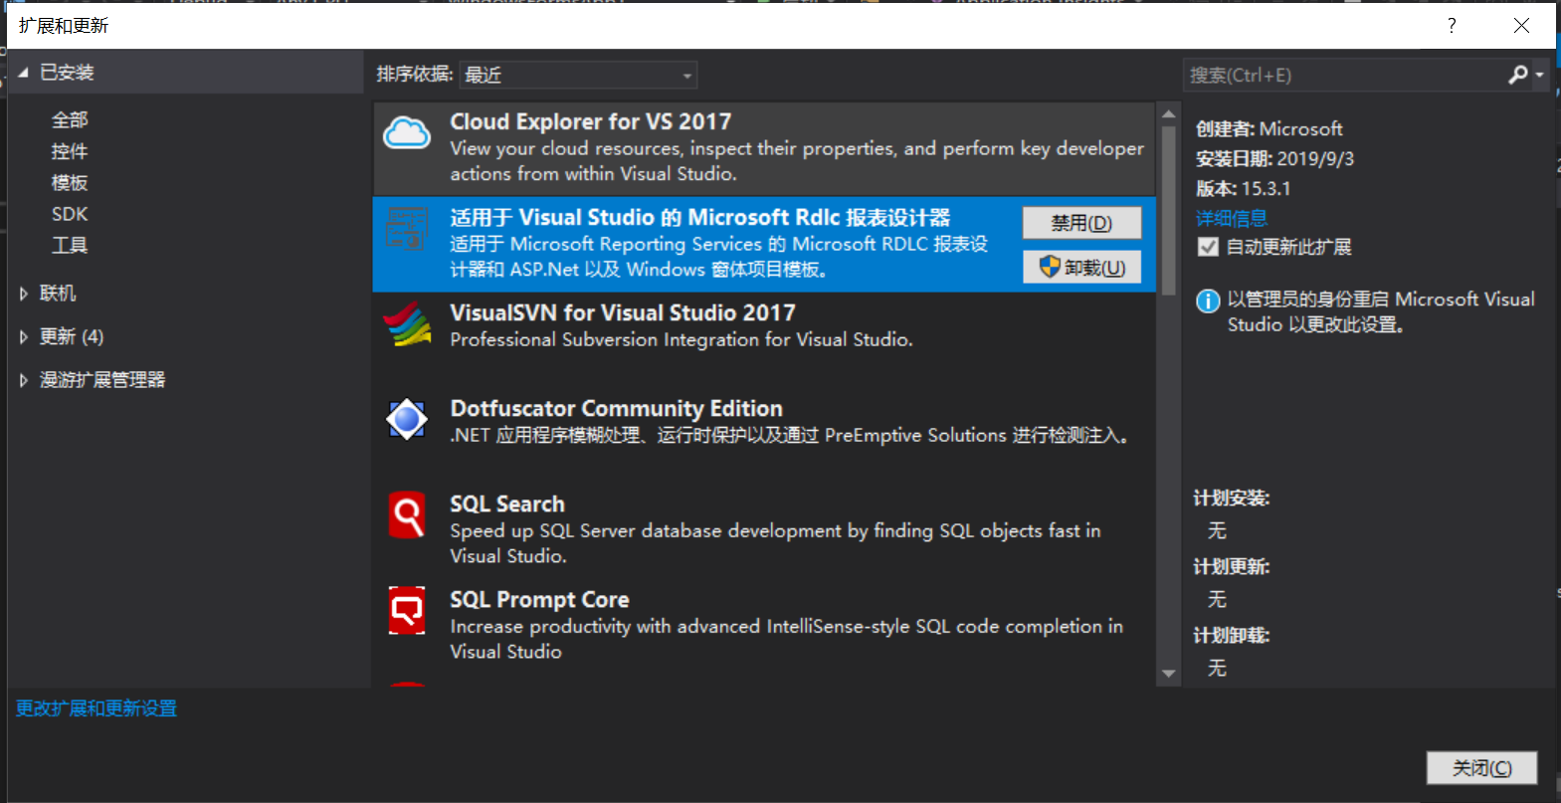
Task: Click the search magnifier in 搜索 box
Action: click(x=1516, y=74)
